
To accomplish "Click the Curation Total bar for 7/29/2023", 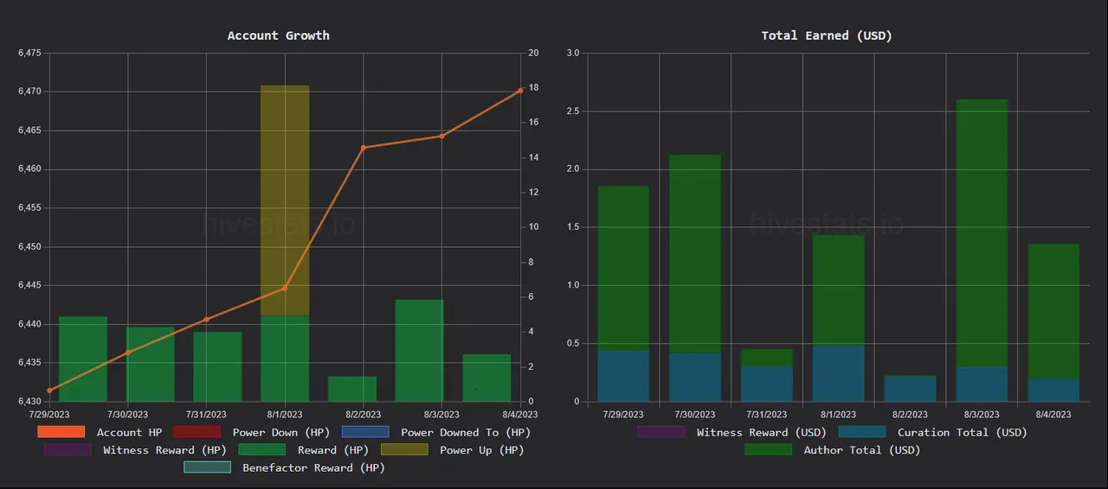I will [623, 376].
